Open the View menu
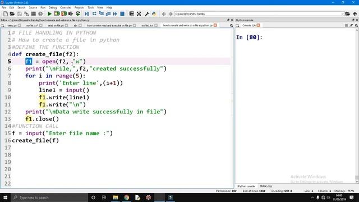This screenshot has width=359, height=202. (100, 7)
